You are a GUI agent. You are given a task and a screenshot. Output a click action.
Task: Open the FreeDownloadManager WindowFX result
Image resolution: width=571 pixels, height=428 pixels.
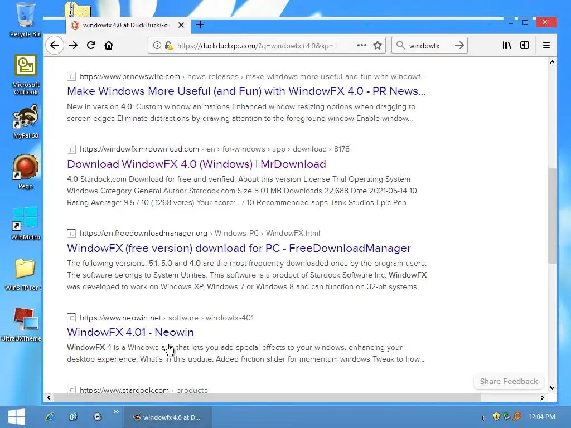[x=239, y=248]
